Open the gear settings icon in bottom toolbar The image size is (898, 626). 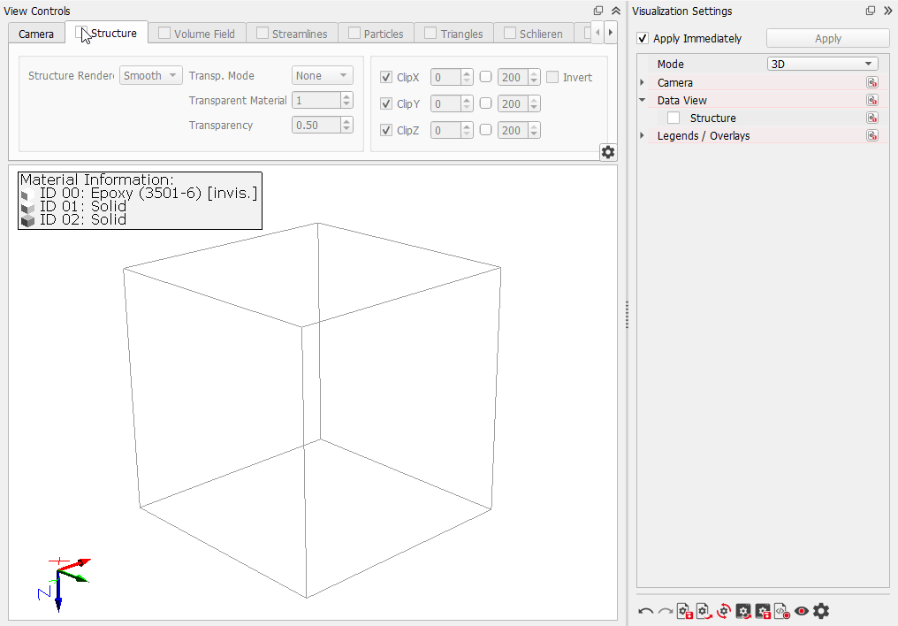(821, 611)
